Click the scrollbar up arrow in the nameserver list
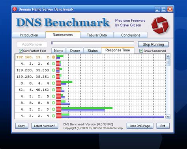The image size is (187, 149). tap(168, 56)
